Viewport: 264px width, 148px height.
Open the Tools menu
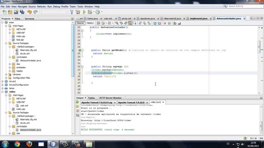click(80, 7)
